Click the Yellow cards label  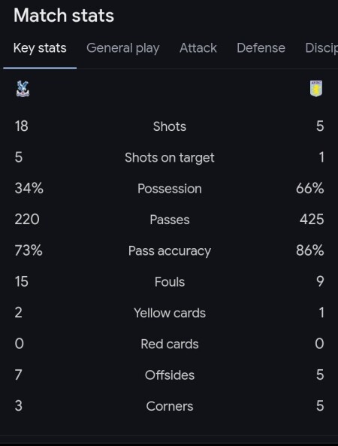coord(170,313)
